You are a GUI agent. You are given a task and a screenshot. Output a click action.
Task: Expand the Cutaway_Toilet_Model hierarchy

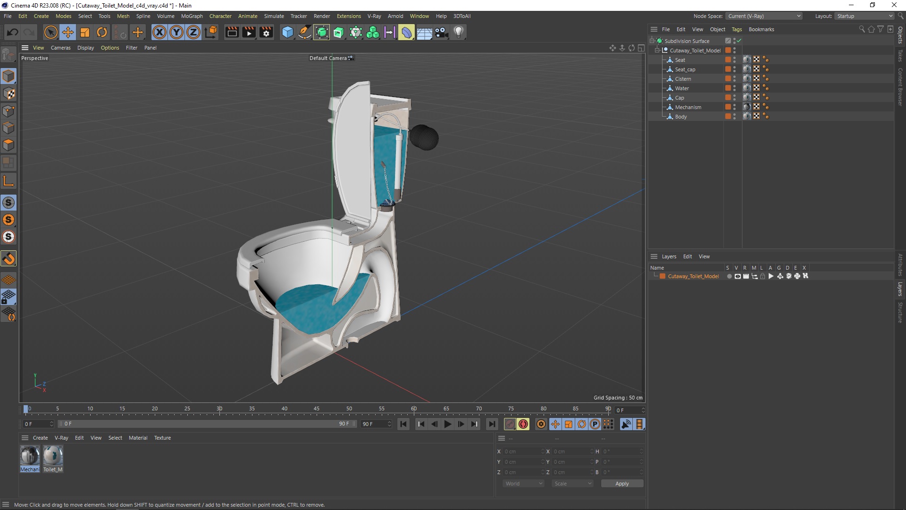pyautogui.click(x=657, y=50)
